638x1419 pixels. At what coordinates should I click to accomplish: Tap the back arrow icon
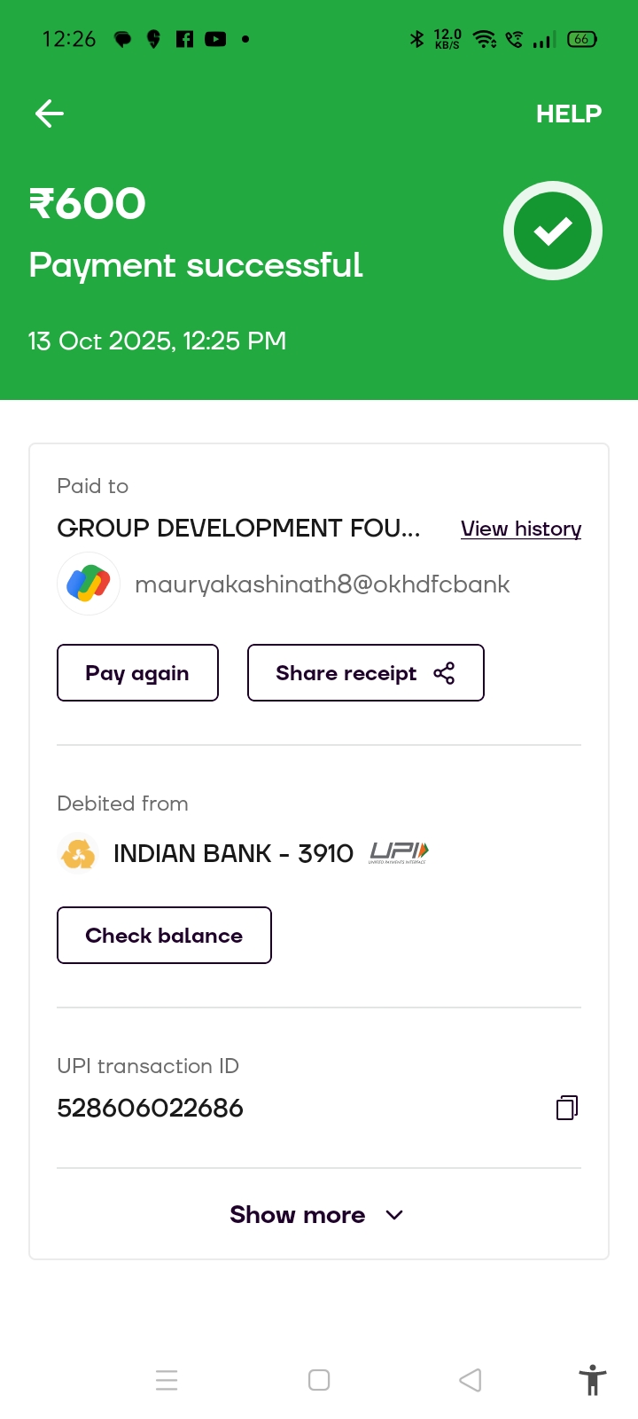pyautogui.click(x=50, y=114)
